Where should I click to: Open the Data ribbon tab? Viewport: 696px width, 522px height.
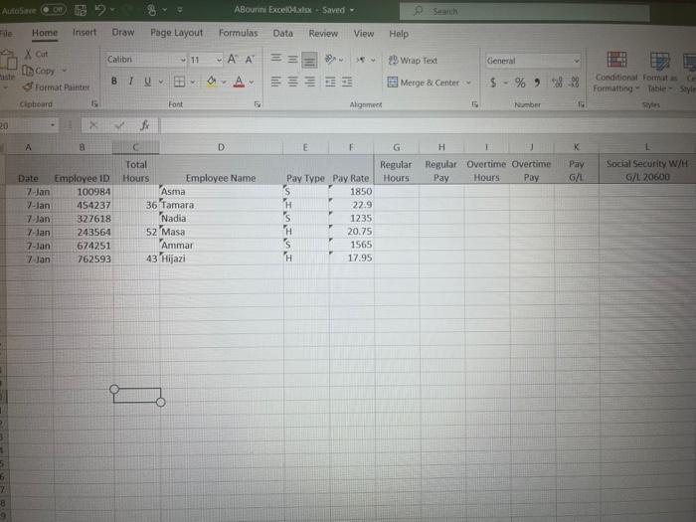point(282,33)
